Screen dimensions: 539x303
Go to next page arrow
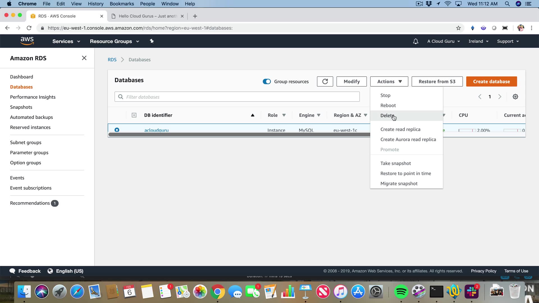click(500, 97)
